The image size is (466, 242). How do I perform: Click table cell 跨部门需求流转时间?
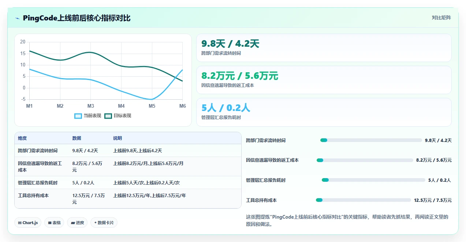pyautogui.click(x=38, y=151)
